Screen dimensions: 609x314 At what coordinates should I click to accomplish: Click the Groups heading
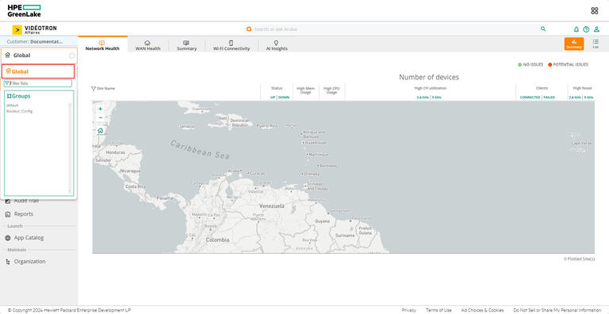click(x=18, y=96)
